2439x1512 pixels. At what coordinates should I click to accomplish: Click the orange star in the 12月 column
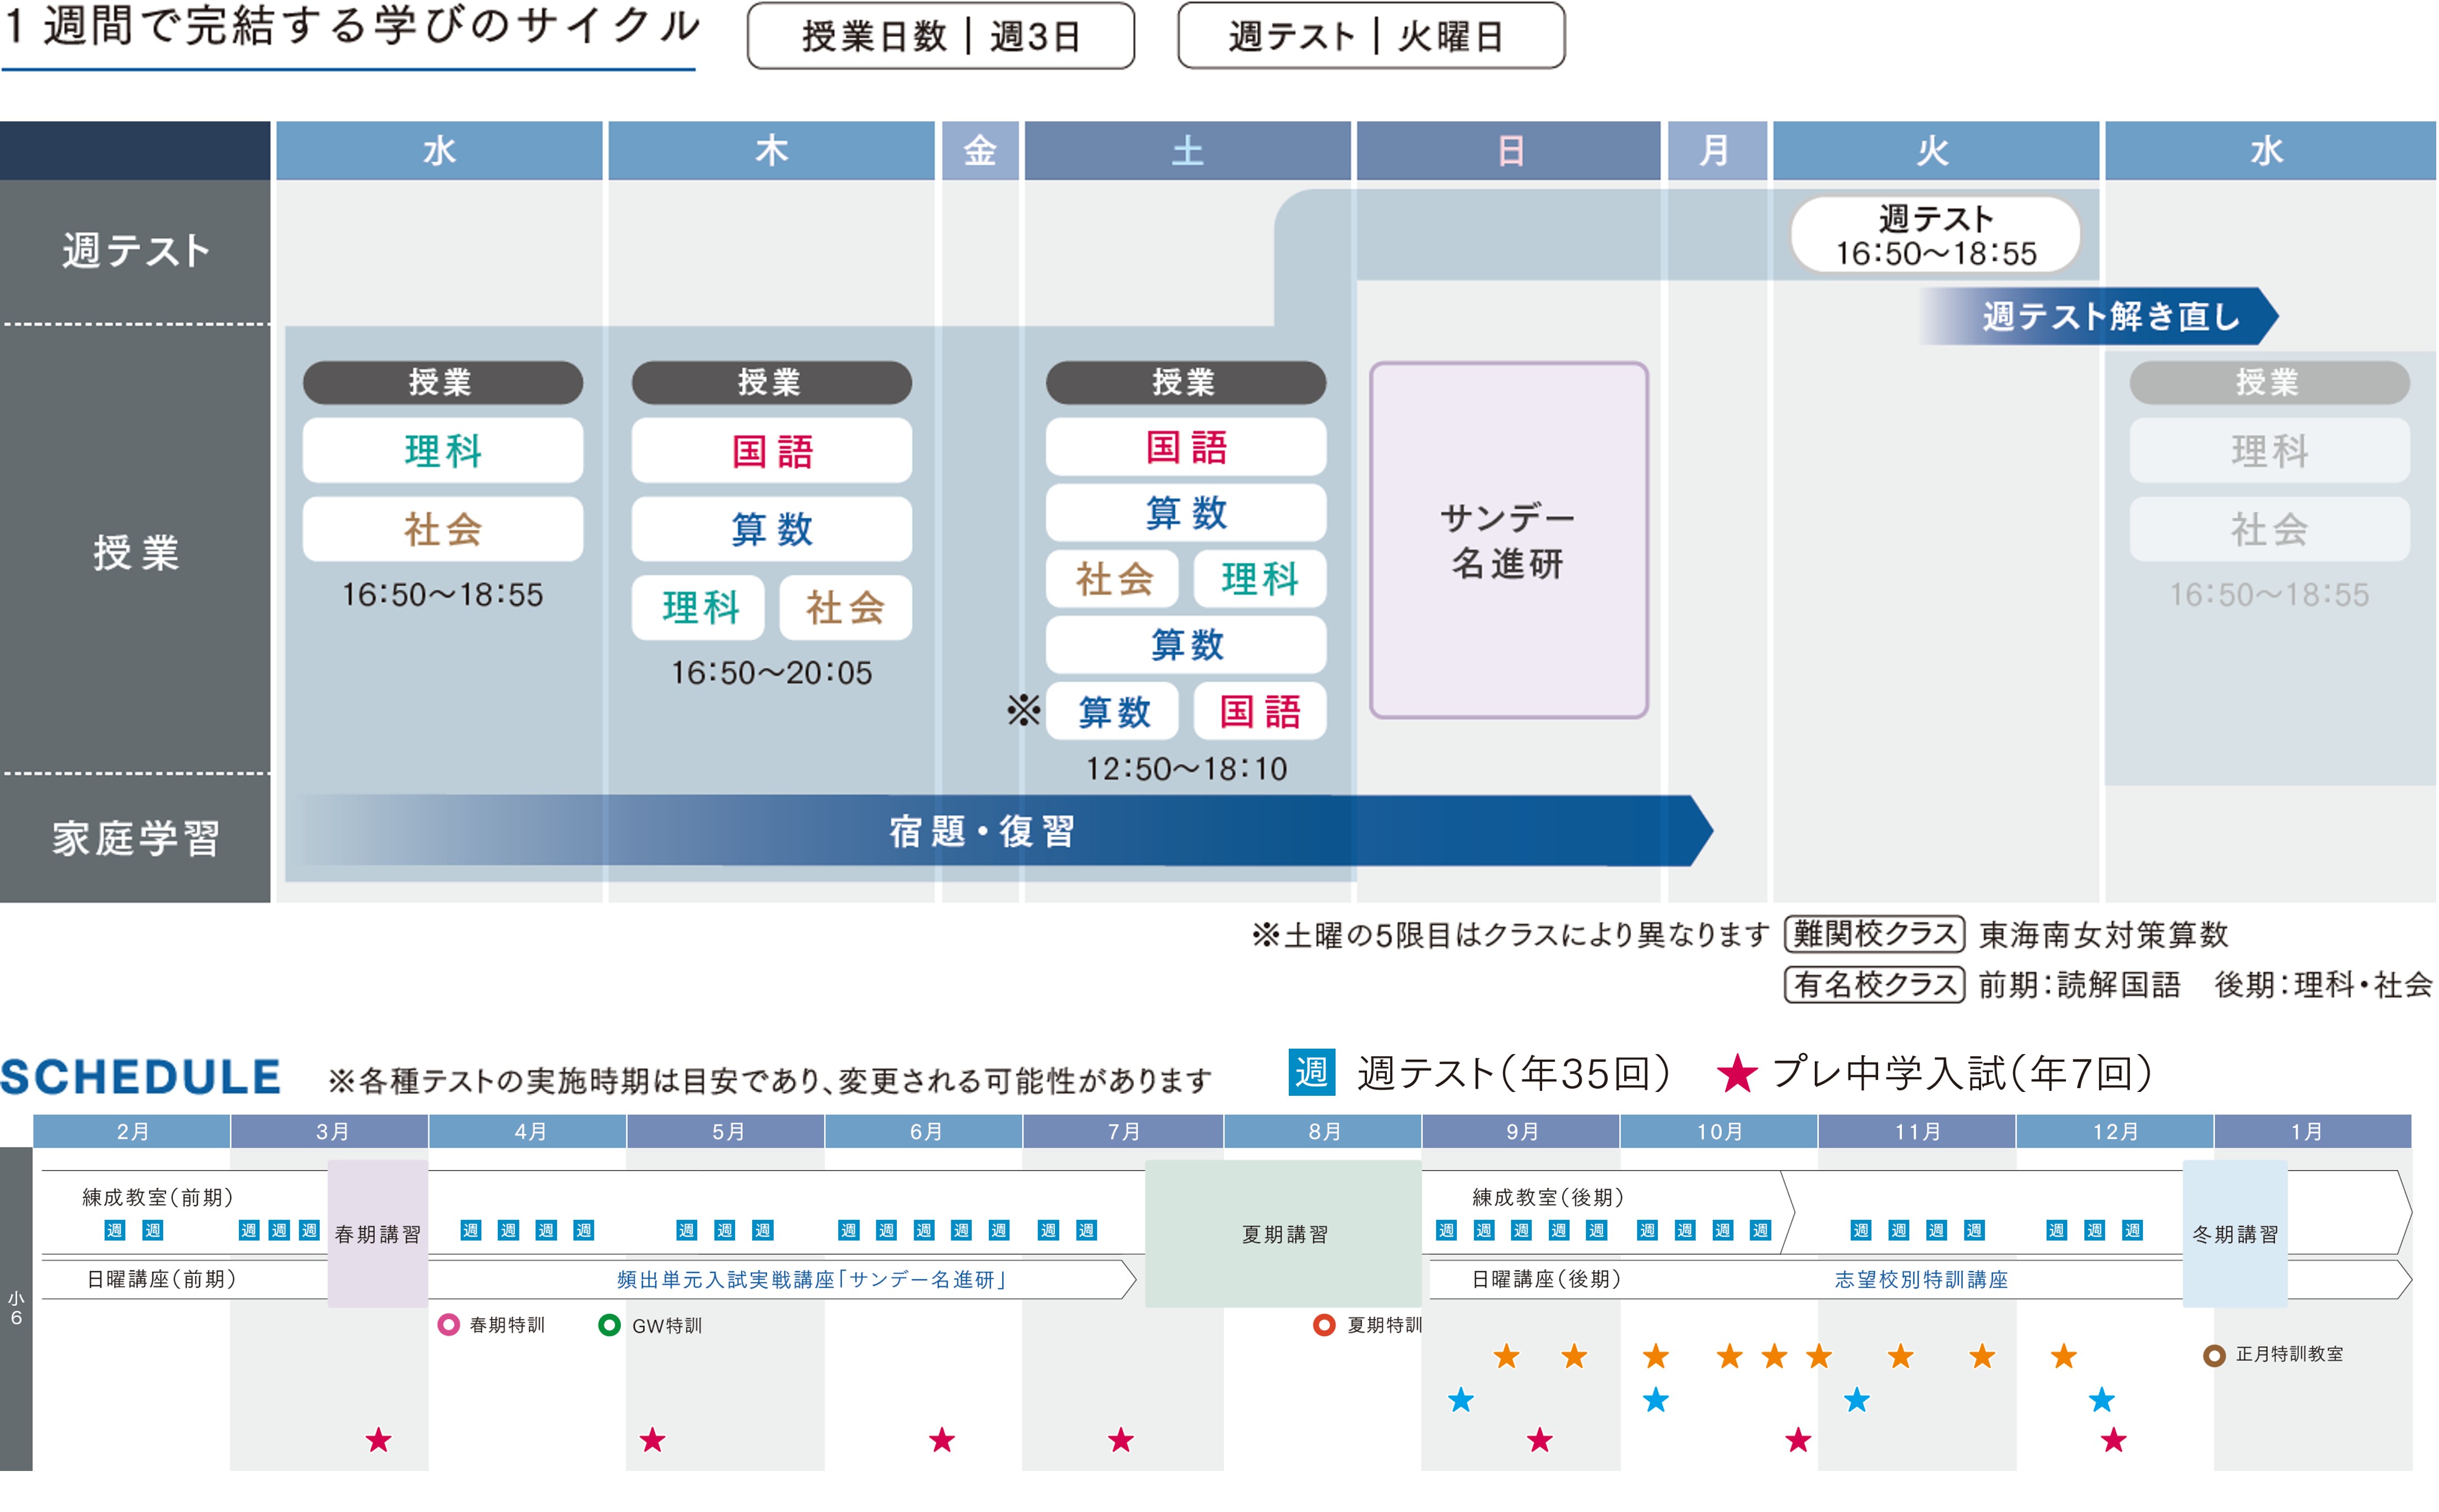pyautogui.click(x=2064, y=1356)
